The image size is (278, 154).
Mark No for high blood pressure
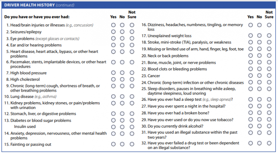coord(122,73)
